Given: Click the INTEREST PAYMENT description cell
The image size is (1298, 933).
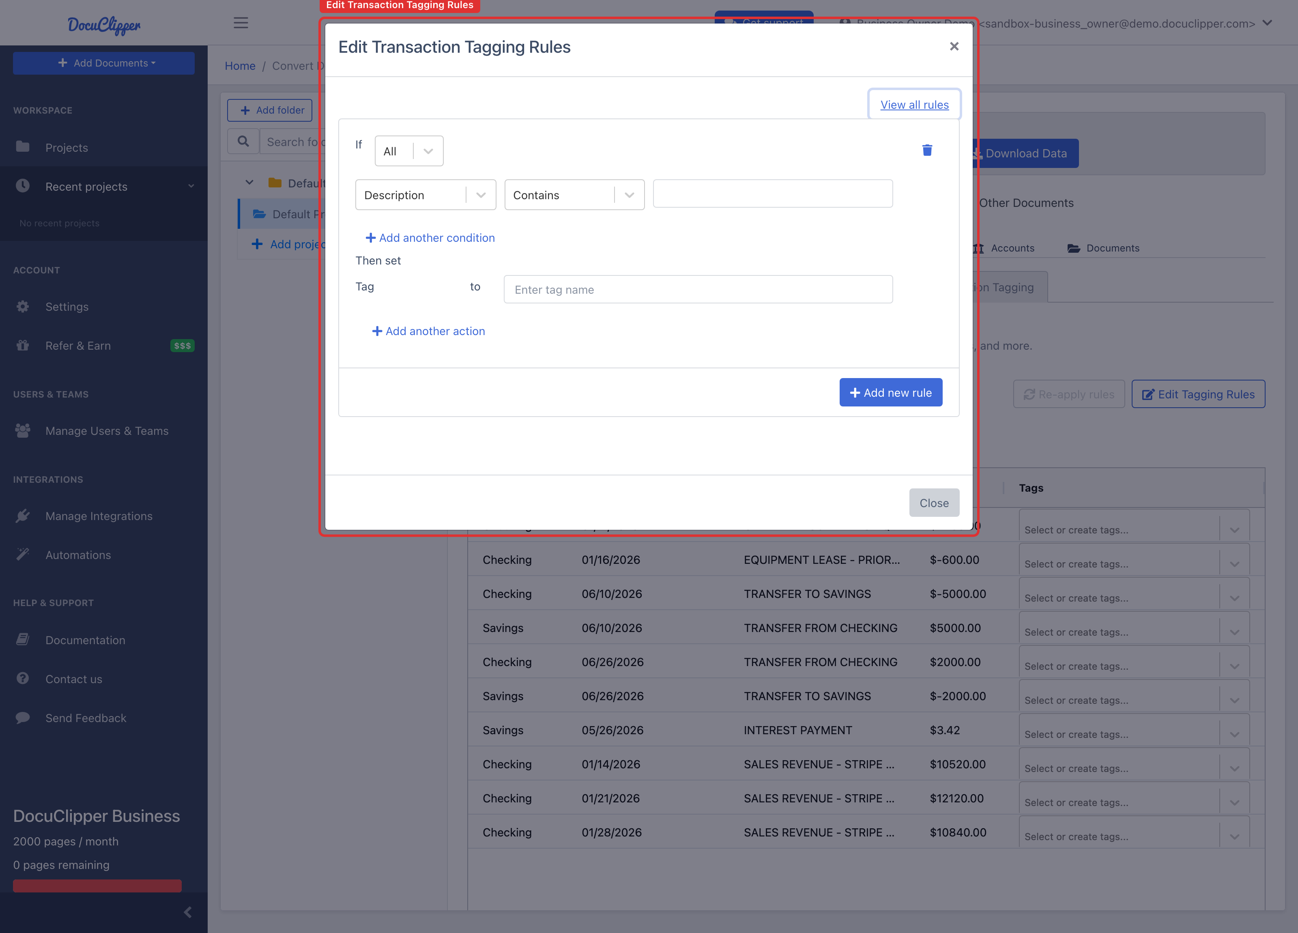Looking at the screenshot, I should pyautogui.click(x=798, y=730).
